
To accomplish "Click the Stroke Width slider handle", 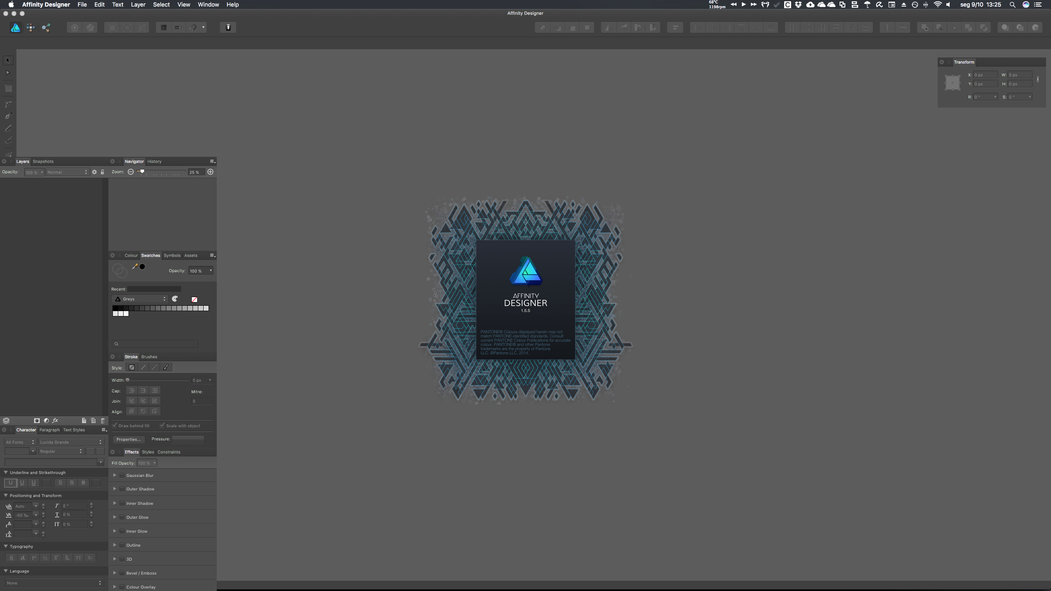I will (x=128, y=380).
